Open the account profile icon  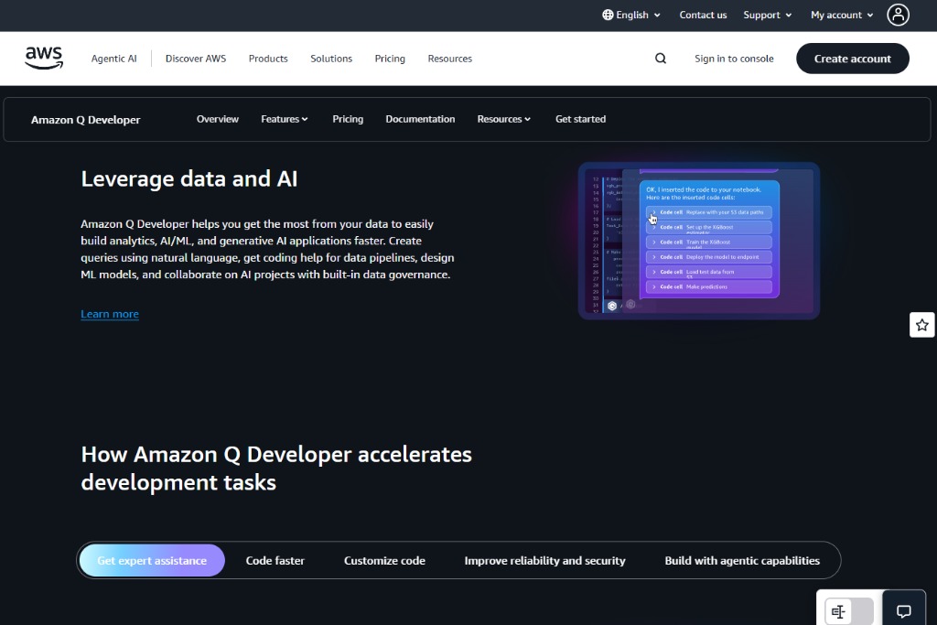pos(898,15)
